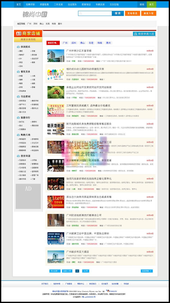Open the 海鲜 category link
This screenshot has width=170, height=303.
coord(21,79)
